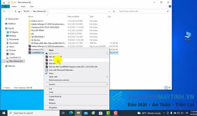Viewport: 197px width, 116px height.
Task: Select the This PC desktop icon
Action: pyautogui.click(x=188, y=36)
